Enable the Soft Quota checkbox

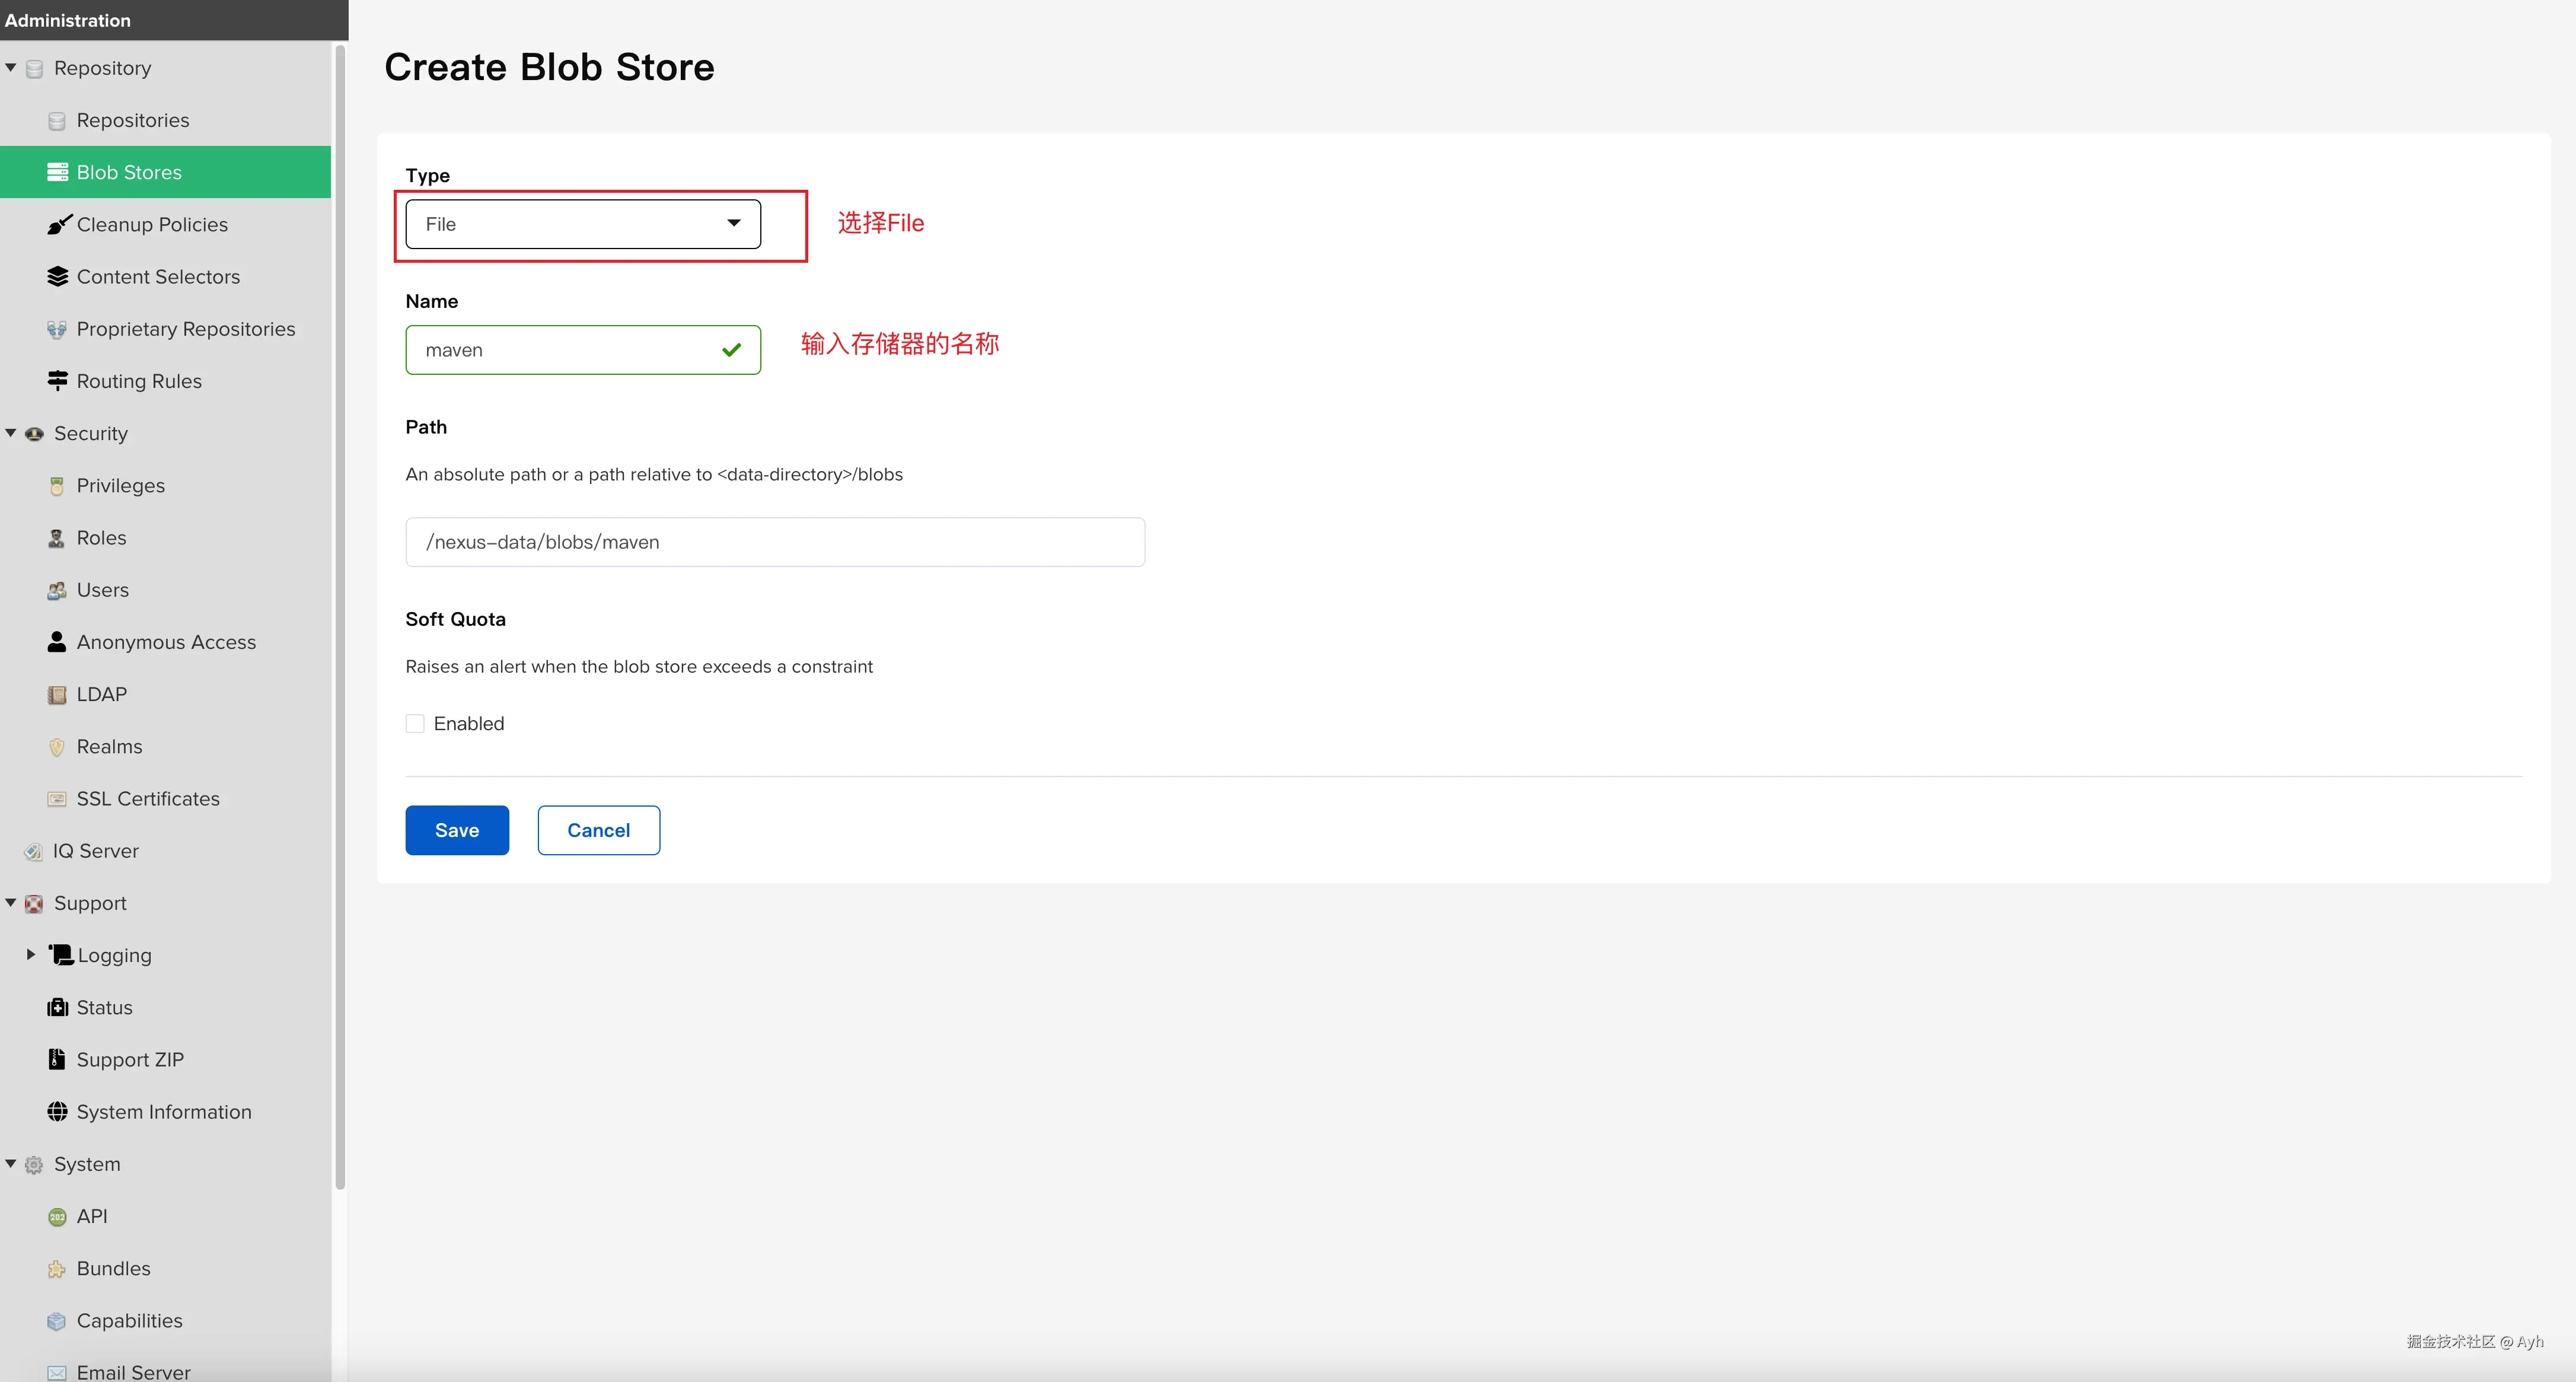[415, 724]
